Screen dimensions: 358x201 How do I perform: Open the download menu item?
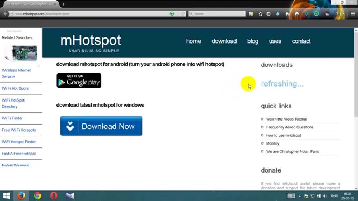coord(224,41)
